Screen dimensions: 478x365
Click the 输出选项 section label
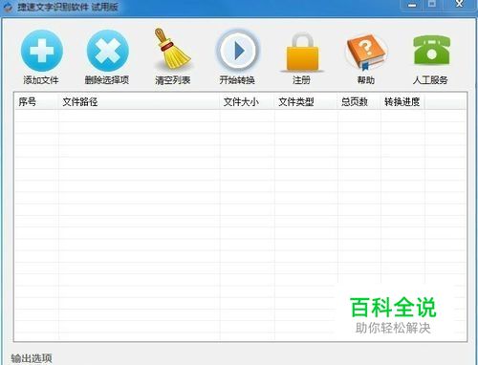pos(32,358)
